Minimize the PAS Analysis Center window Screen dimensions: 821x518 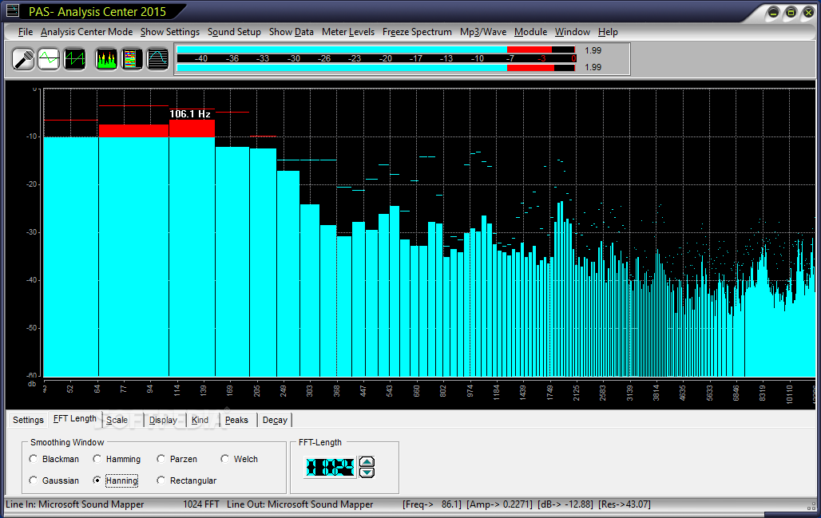click(x=773, y=13)
